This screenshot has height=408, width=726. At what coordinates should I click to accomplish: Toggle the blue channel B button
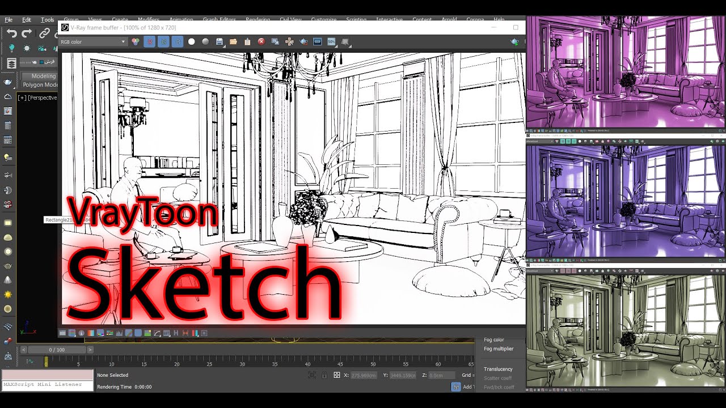tap(178, 41)
